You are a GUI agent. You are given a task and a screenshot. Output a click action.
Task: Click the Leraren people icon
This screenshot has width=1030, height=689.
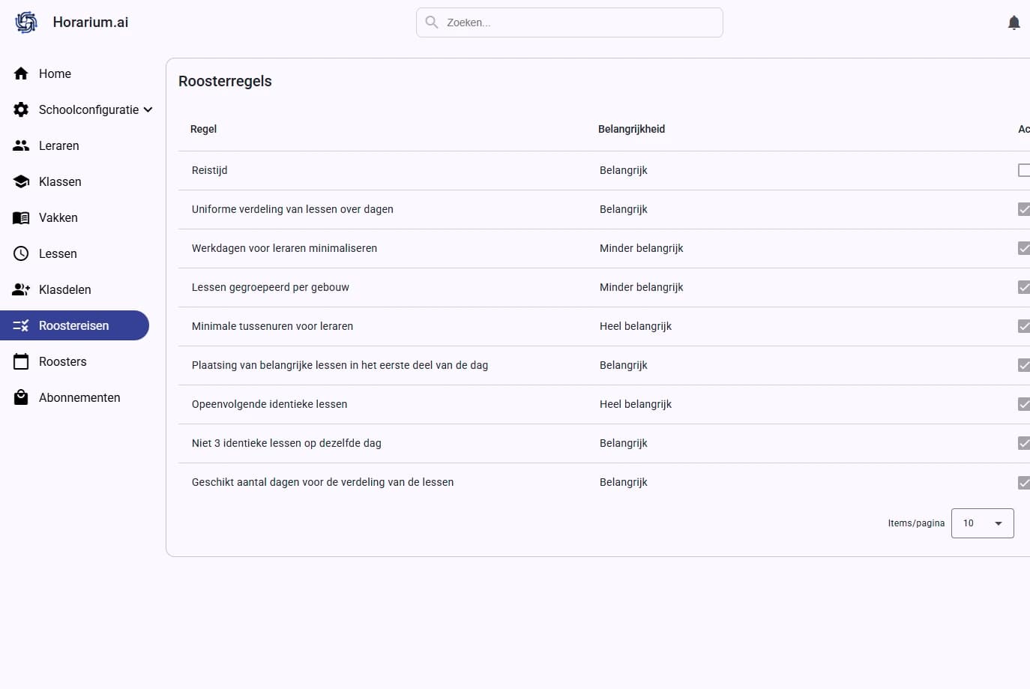(21, 145)
